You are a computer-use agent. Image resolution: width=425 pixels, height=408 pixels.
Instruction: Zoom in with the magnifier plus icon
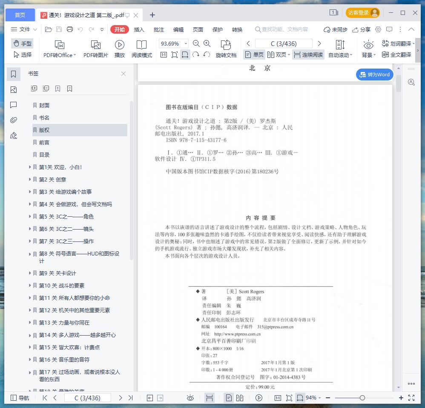207,43
